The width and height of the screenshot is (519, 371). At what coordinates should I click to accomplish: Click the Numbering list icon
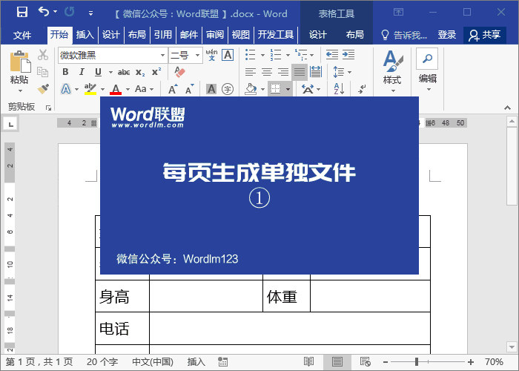275,55
